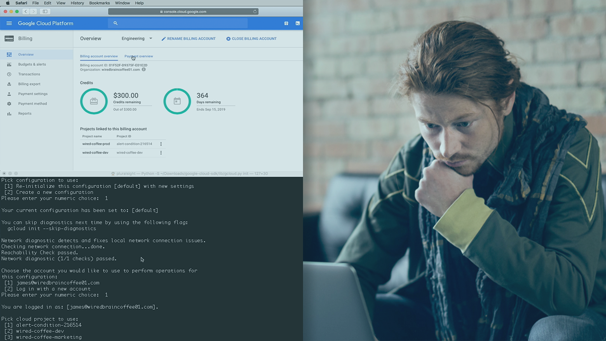Viewport: 606px width, 341px height.
Task: Click '[3] wired-coffee-marketing' in the terminal
Action: click(43, 337)
